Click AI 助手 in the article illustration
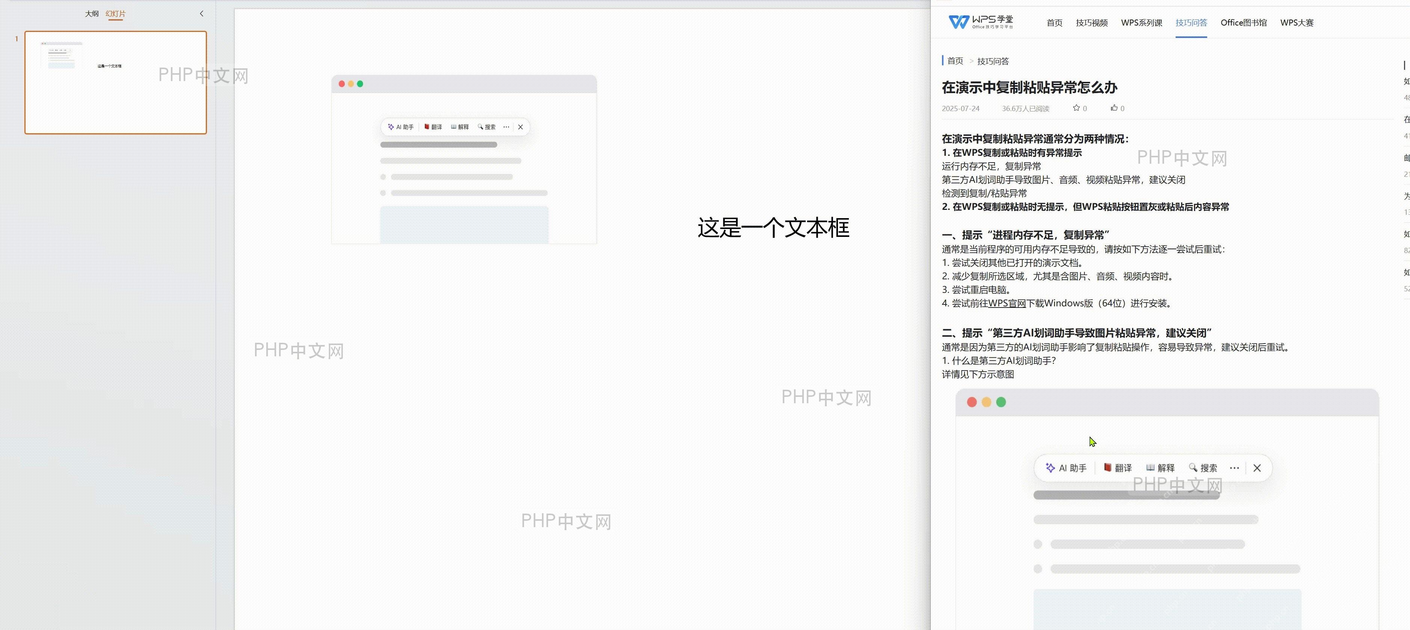1410x630 pixels. (x=1066, y=468)
